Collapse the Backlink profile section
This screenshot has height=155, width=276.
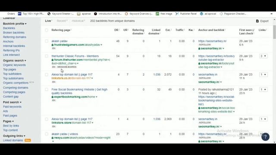(x=15, y=24)
